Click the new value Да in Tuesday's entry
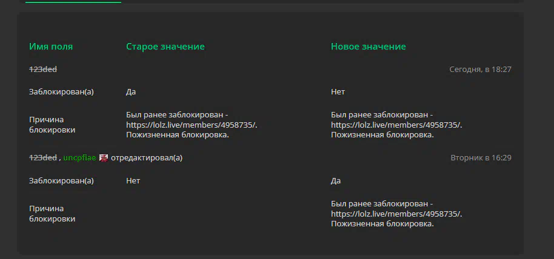 336,181
